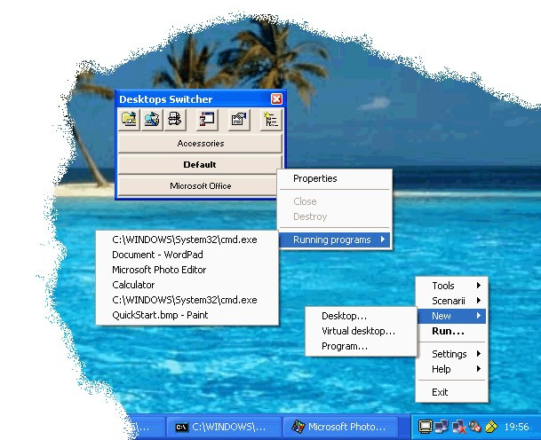Click the tree list icon with yellow star
The image size is (541, 440).
(x=271, y=119)
